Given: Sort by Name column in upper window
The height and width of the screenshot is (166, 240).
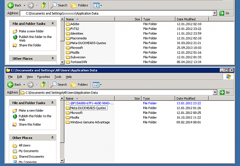Looking at the screenshot, I should [x=89, y=19].
